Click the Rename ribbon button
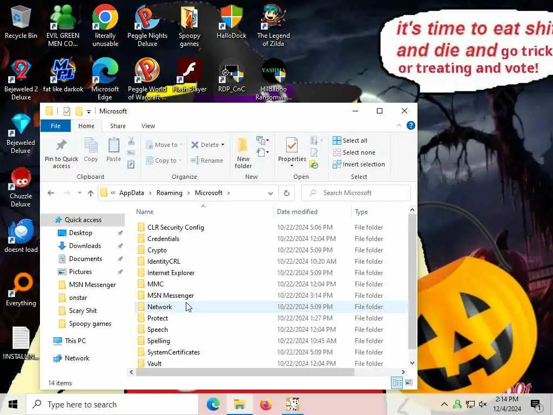This screenshot has height=415, width=553. (x=207, y=160)
